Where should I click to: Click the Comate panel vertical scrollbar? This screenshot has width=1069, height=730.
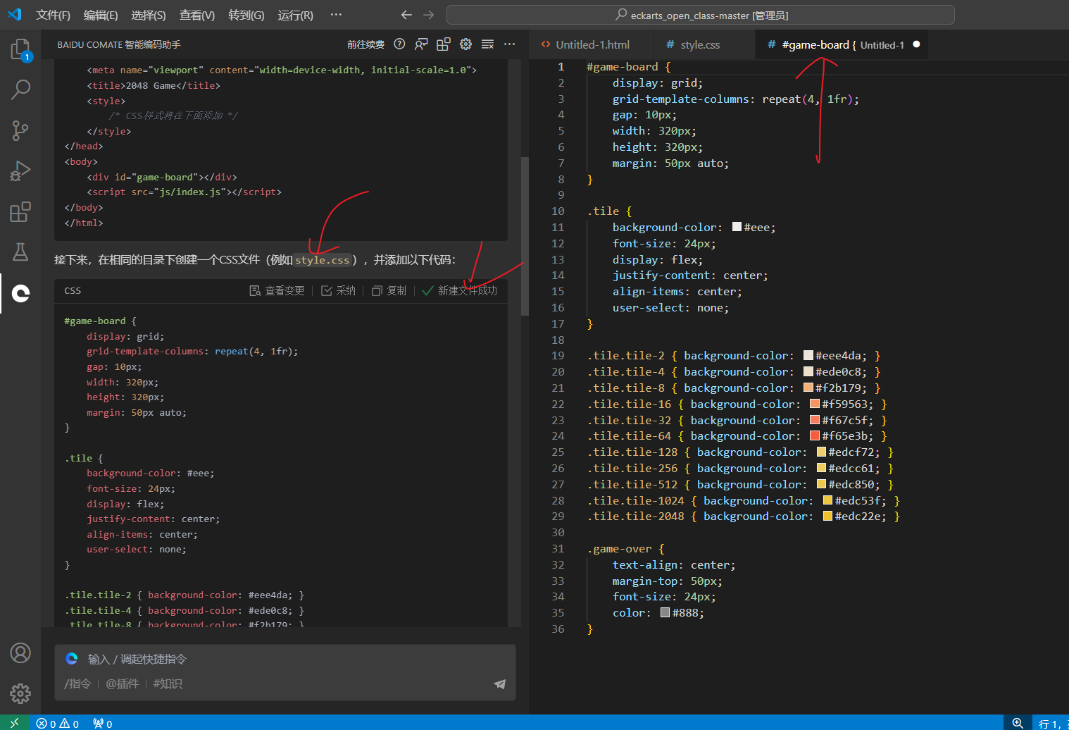525,236
